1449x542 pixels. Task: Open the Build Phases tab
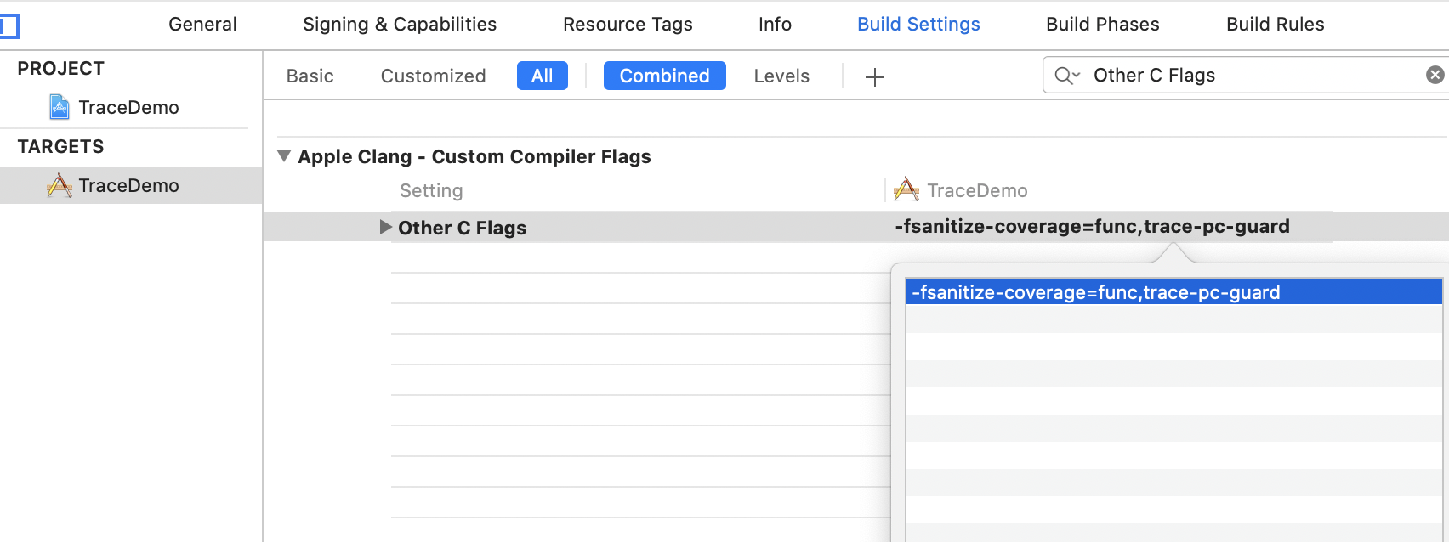[1102, 24]
